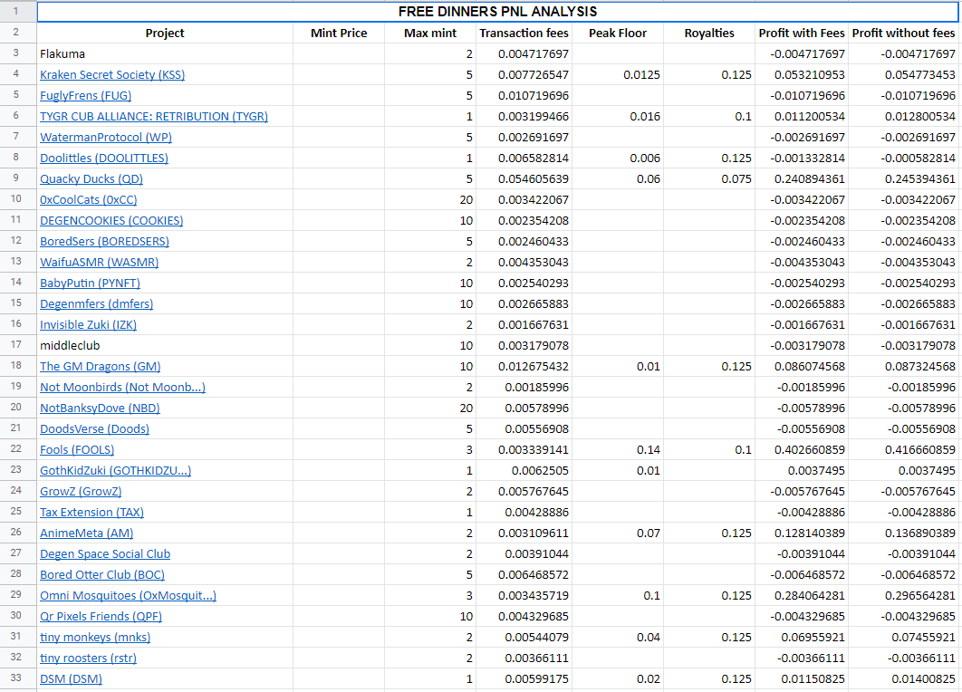Select the Max mint header cell
Image resolution: width=962 pixels, height=692 pixels.
(430, 34)
